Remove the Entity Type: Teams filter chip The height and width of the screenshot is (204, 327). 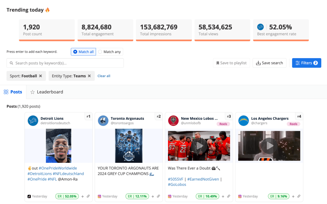click(x=89, y=76)
